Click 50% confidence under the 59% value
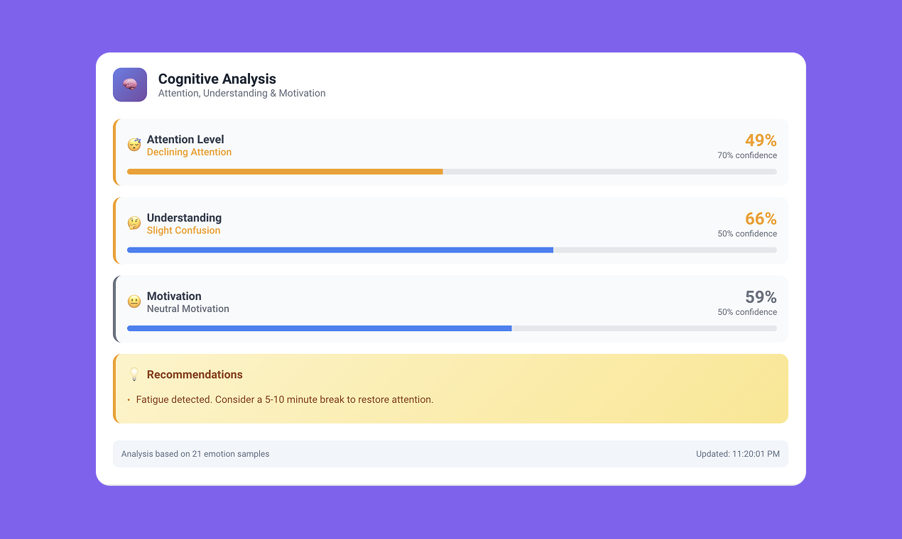 click(747, 312)
